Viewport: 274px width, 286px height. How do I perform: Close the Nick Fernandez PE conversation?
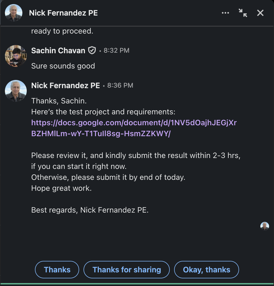pyautogui.click(x=260, y=13)
